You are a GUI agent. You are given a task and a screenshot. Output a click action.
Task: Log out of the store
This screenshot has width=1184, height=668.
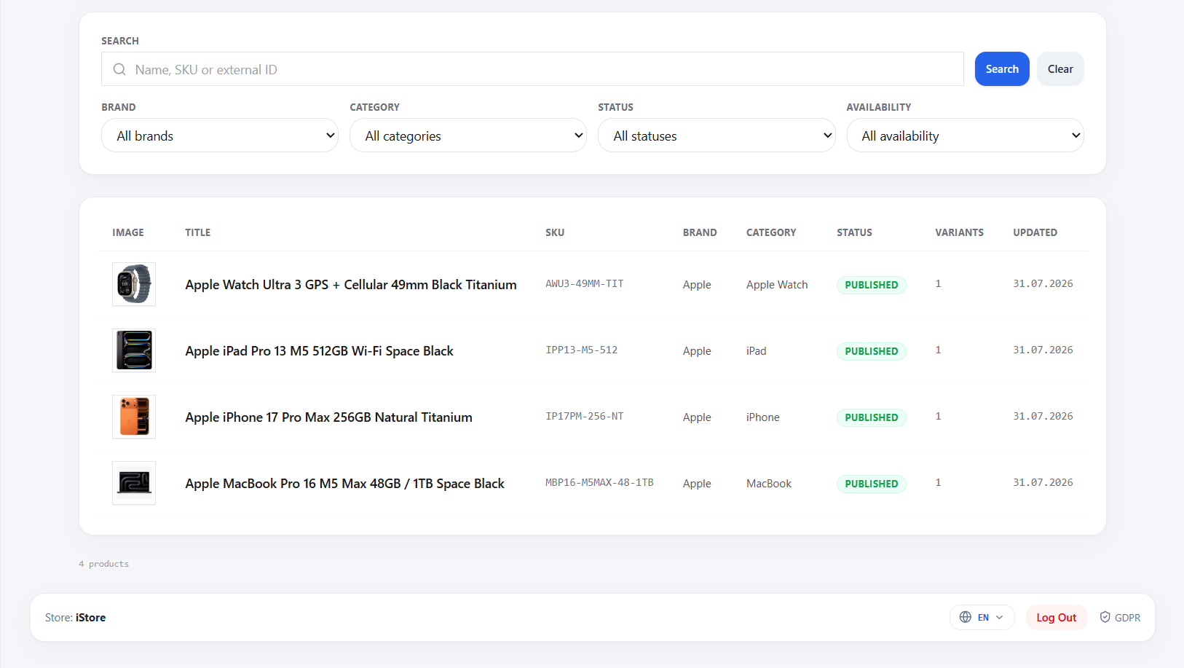1057,617
